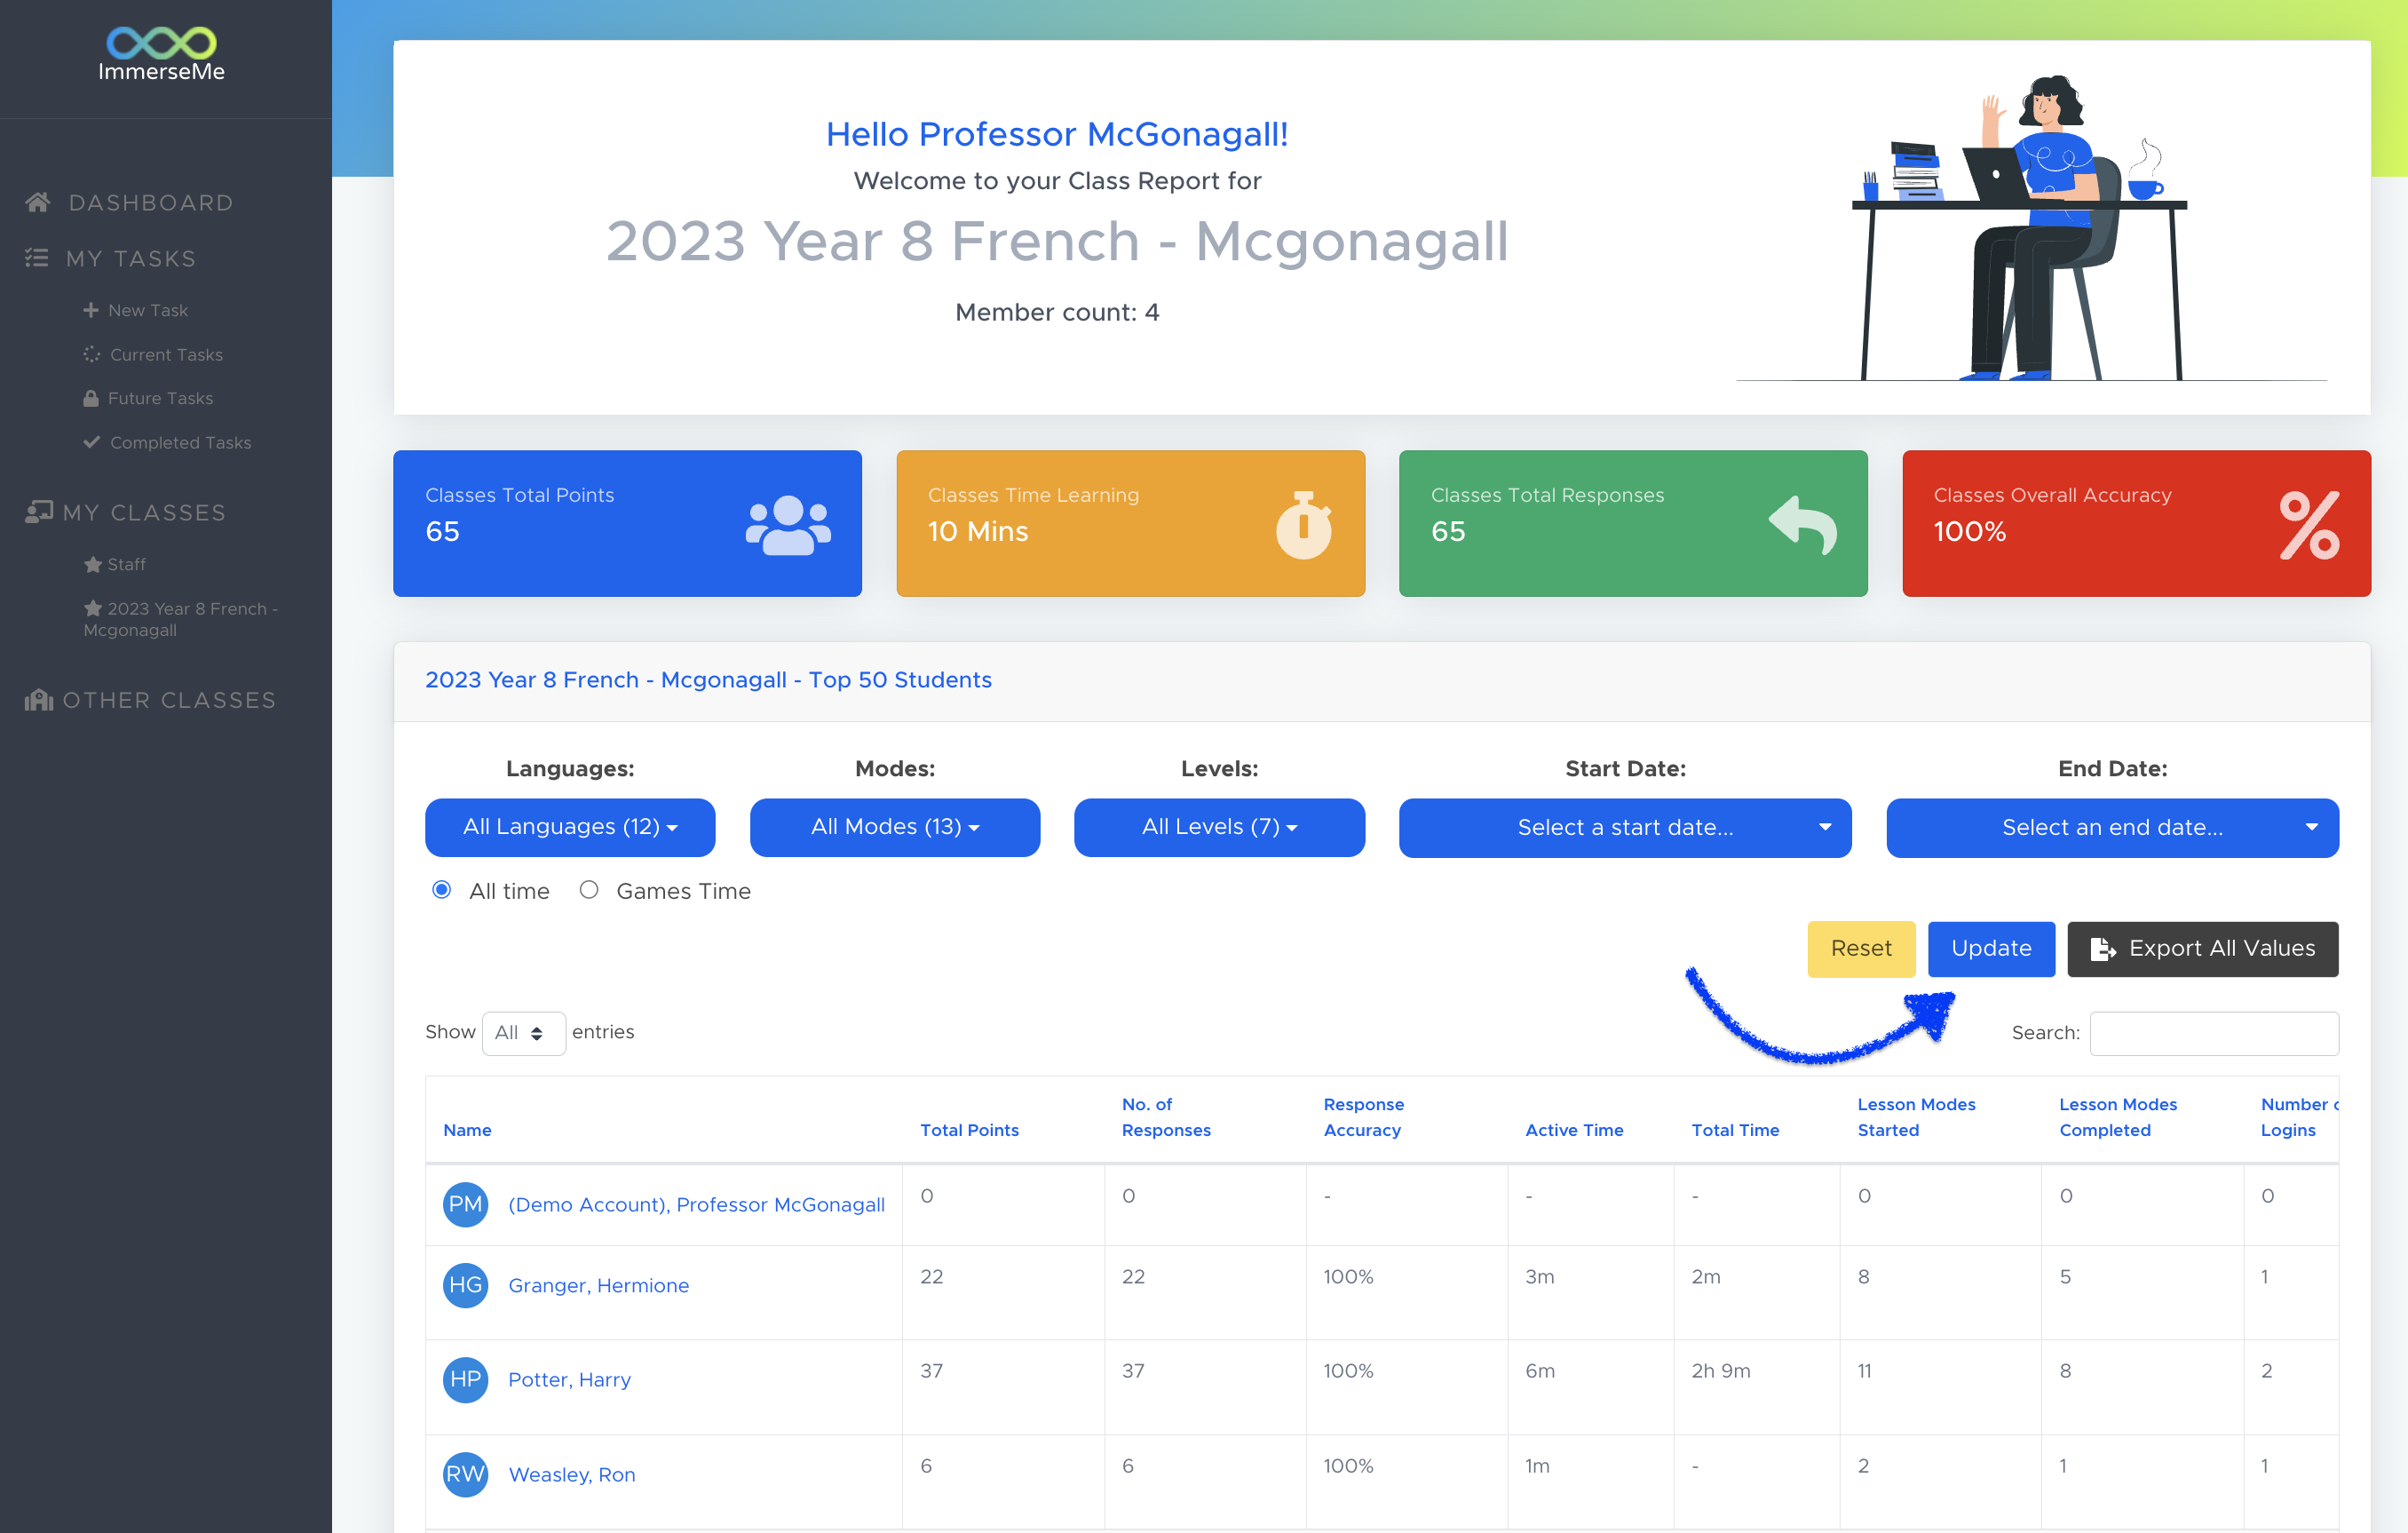Screen dimensions: 2408x1533
Task: Sort table by No. of Responses column
Action: pos(1166,1117)
